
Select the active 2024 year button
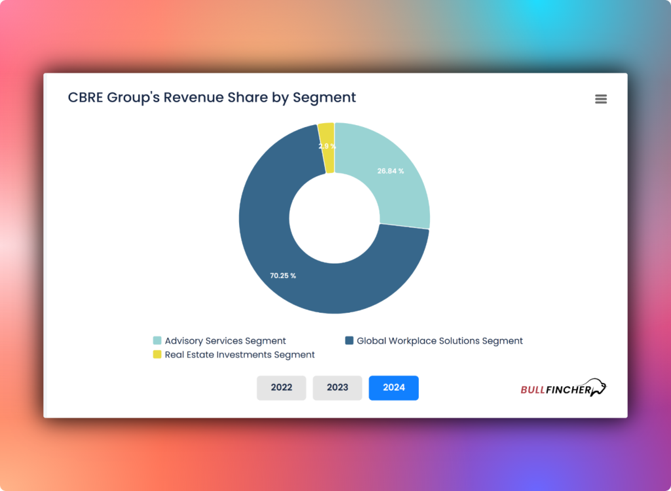394,388
